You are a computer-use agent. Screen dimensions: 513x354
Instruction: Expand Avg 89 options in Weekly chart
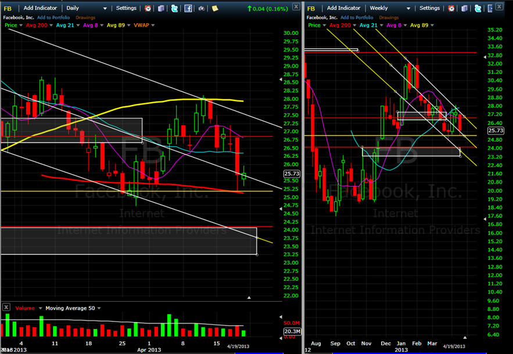[x=432, y=25]
